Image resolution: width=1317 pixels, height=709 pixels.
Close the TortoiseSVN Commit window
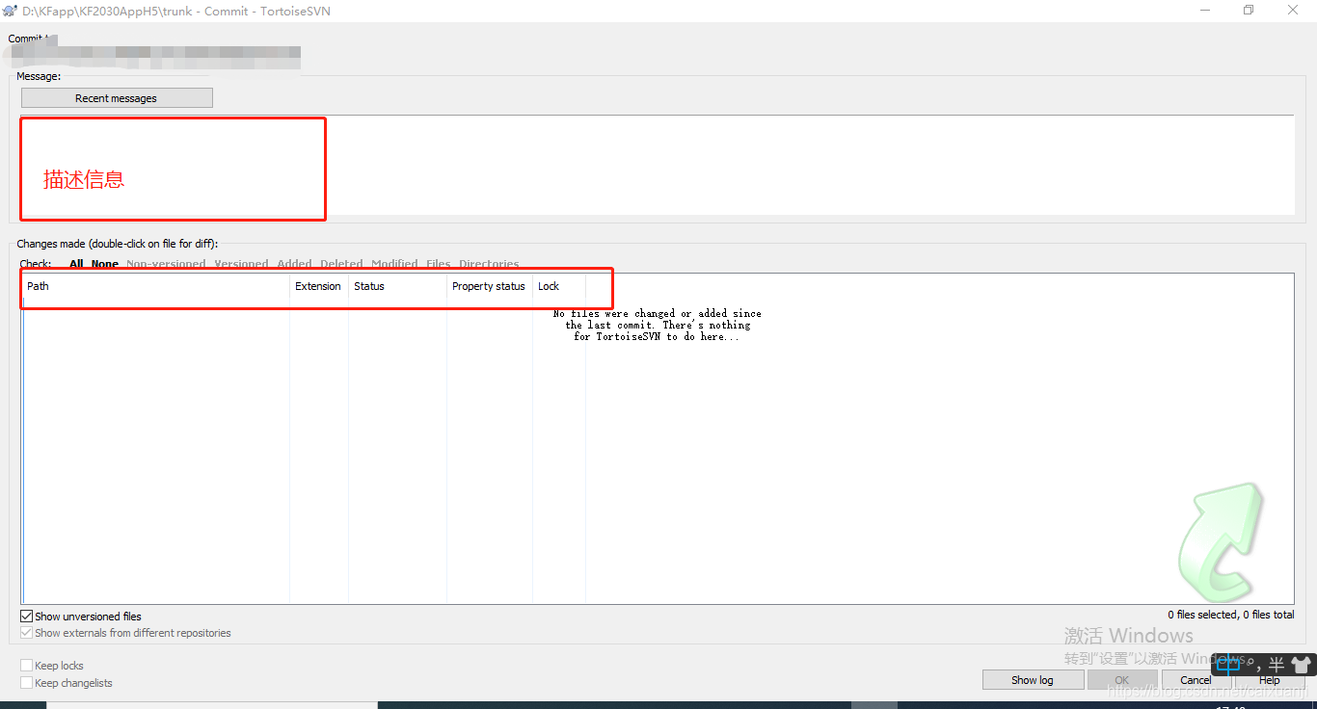1293,10
